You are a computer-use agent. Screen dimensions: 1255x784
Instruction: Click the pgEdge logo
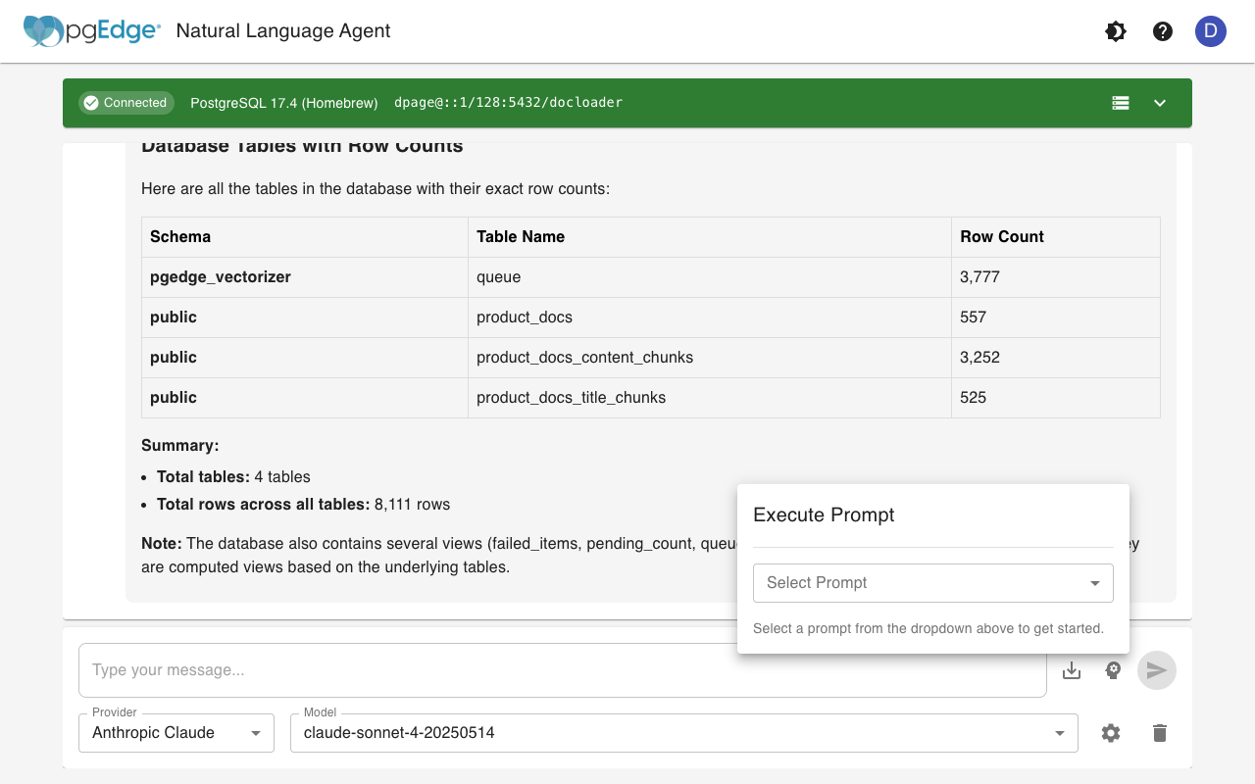(x=92, y=31)
